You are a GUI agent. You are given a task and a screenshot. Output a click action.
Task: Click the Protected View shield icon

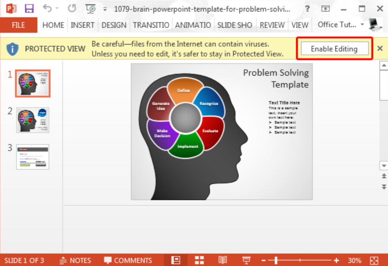click(x=12, y=49)
